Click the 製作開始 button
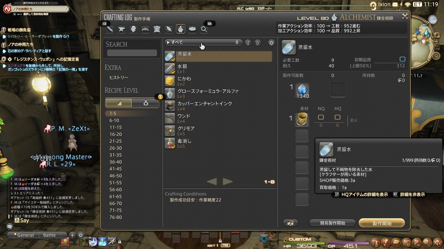 382,223
